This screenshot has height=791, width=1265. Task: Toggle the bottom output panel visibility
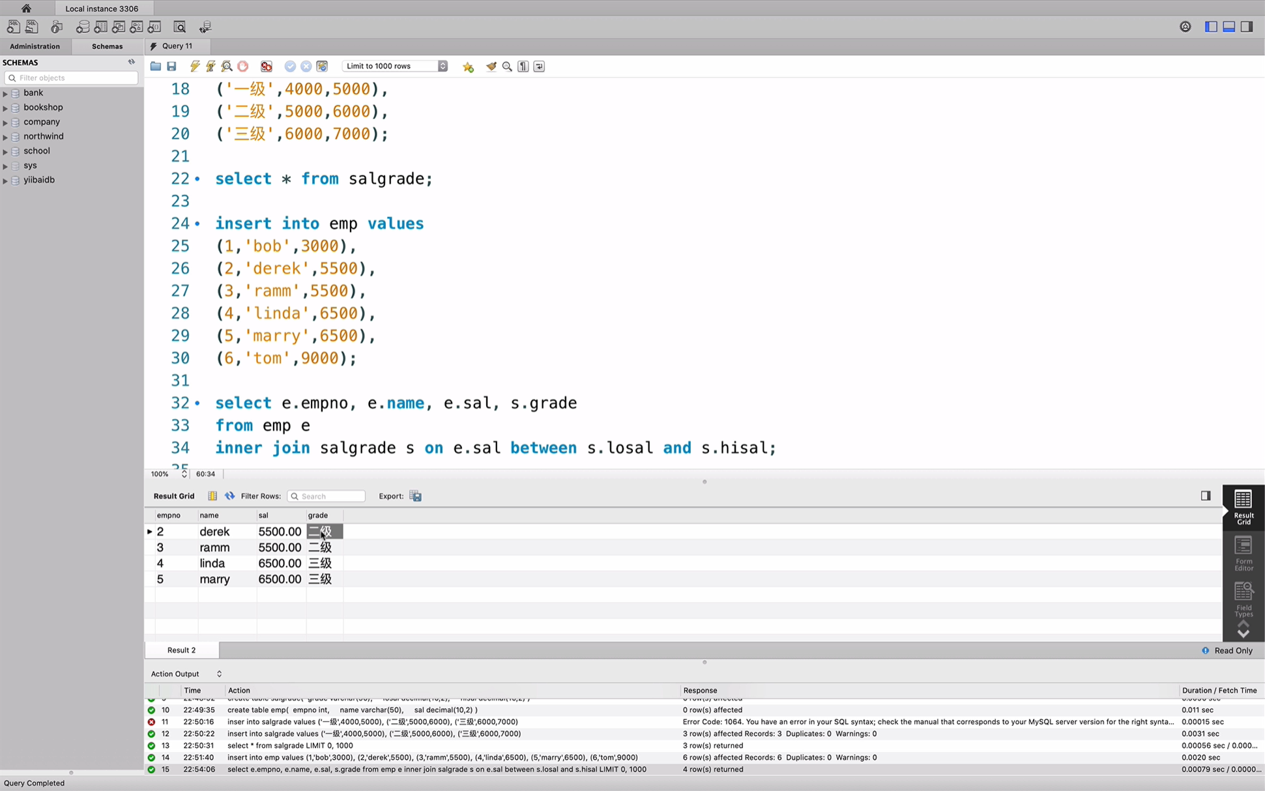(x=1229, y=27)
